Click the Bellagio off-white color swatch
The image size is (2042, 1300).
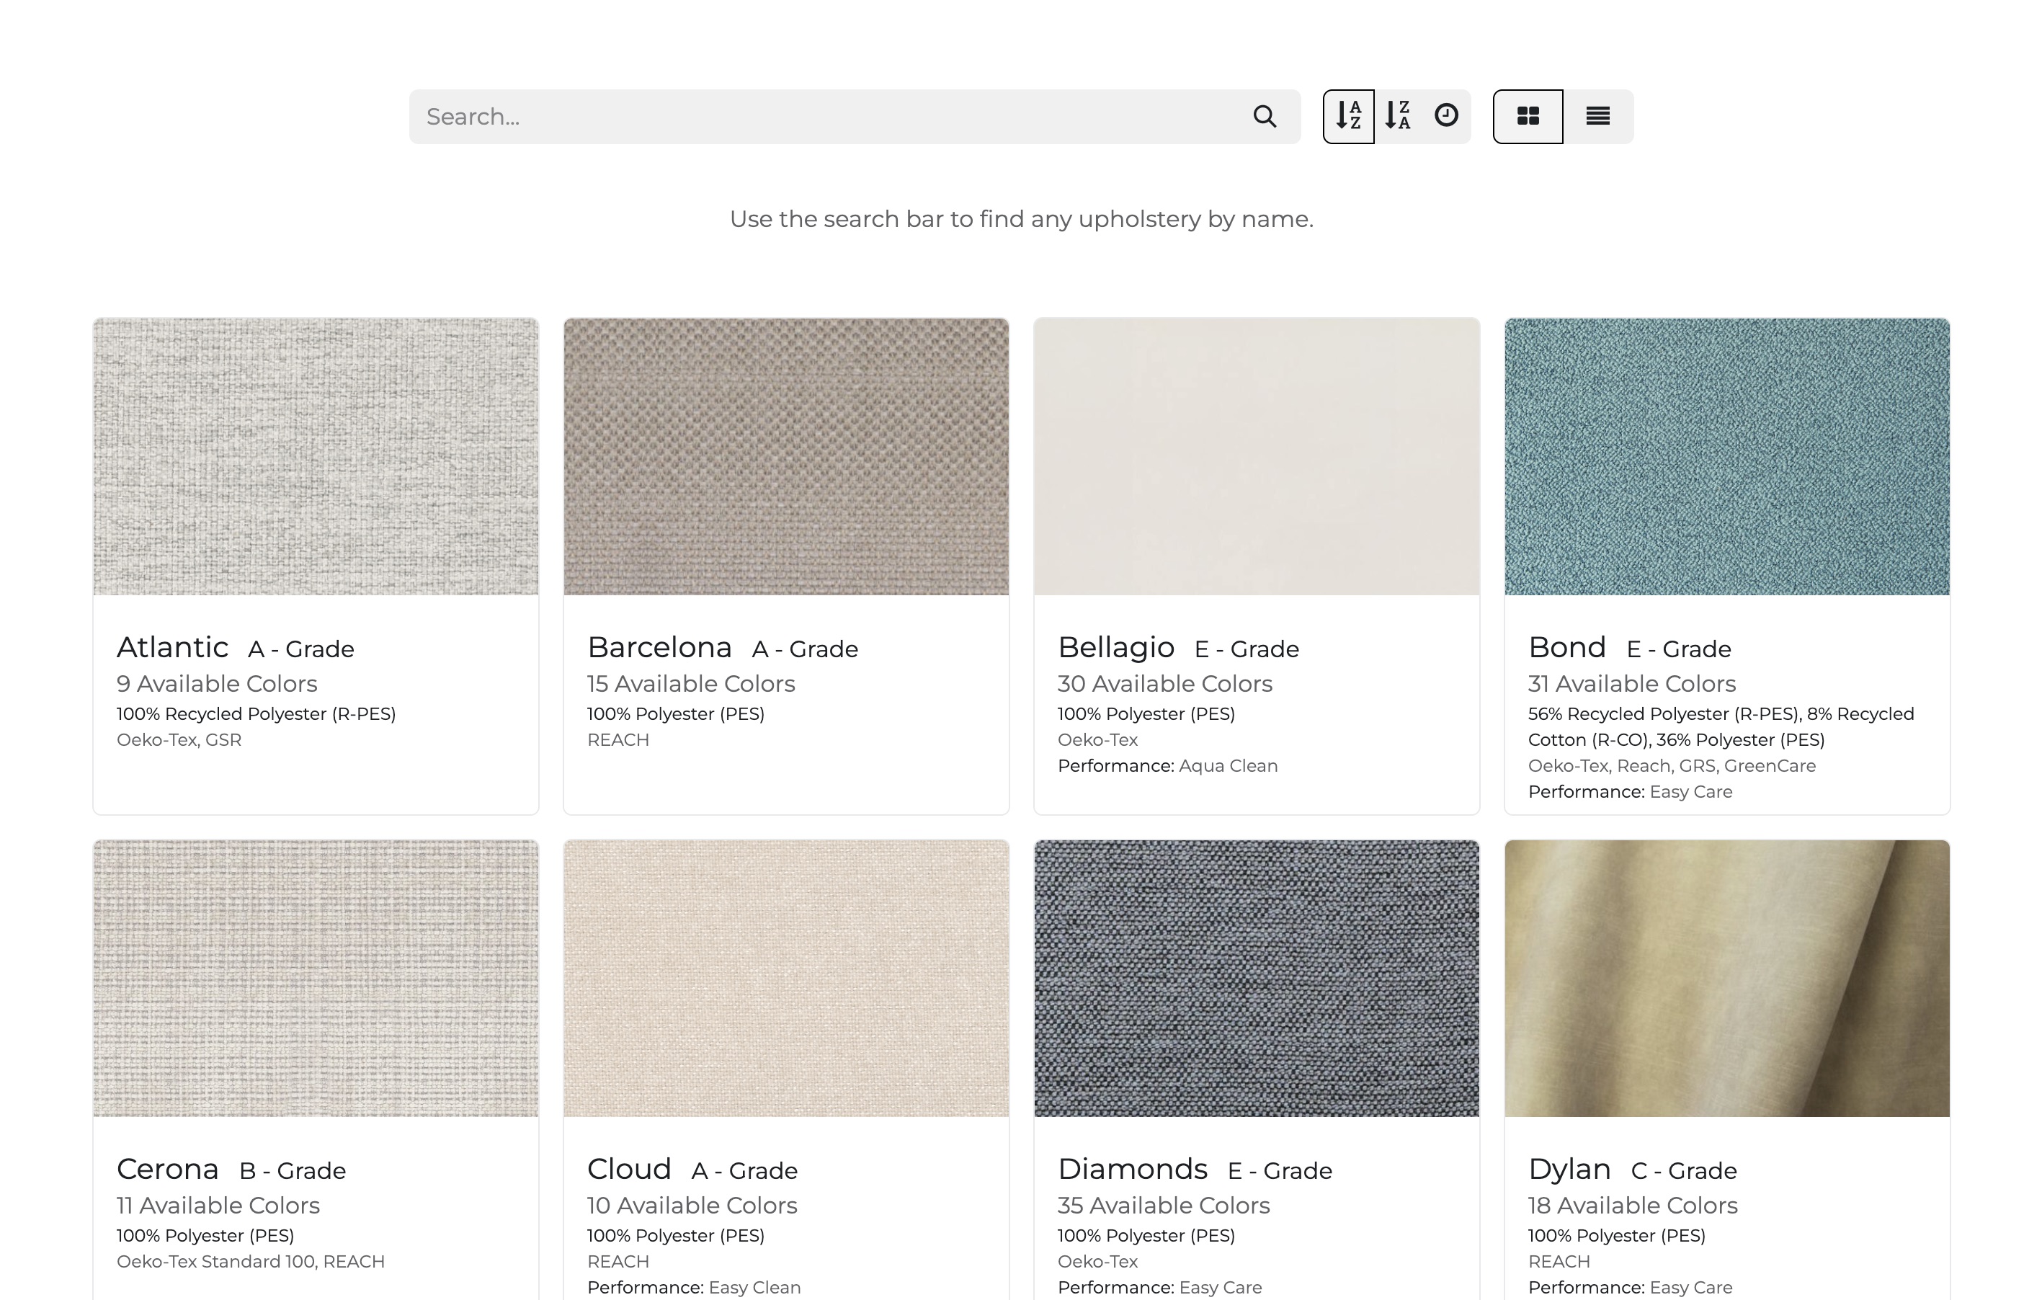(x=1256, y=458)
